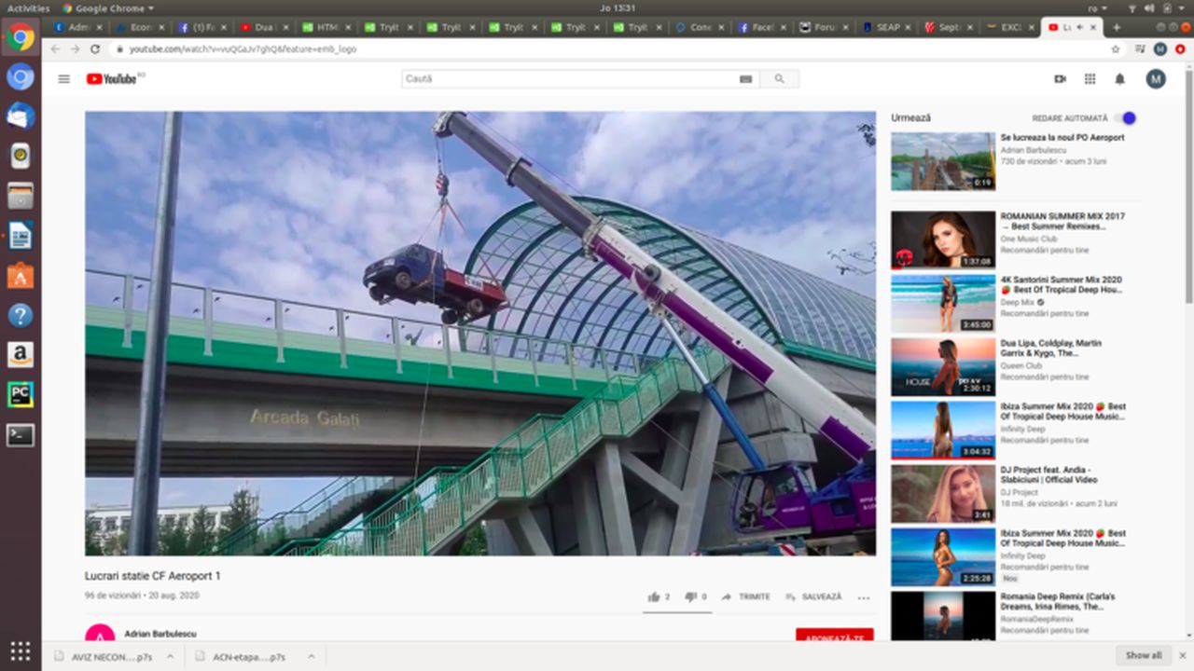
Task: Click the red ABONEAZĂ-TE subscribe button
Action: 834,636
